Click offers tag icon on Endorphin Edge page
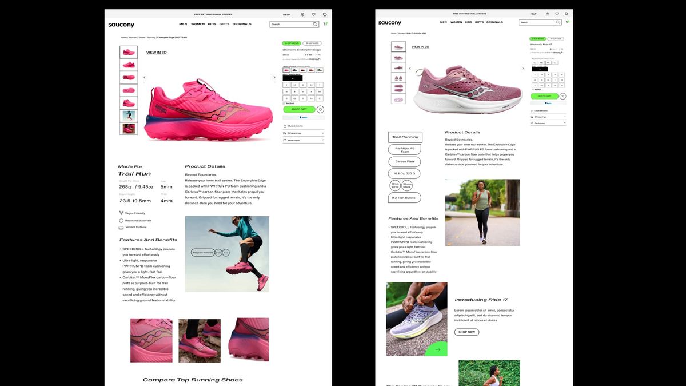 [325, 14]
